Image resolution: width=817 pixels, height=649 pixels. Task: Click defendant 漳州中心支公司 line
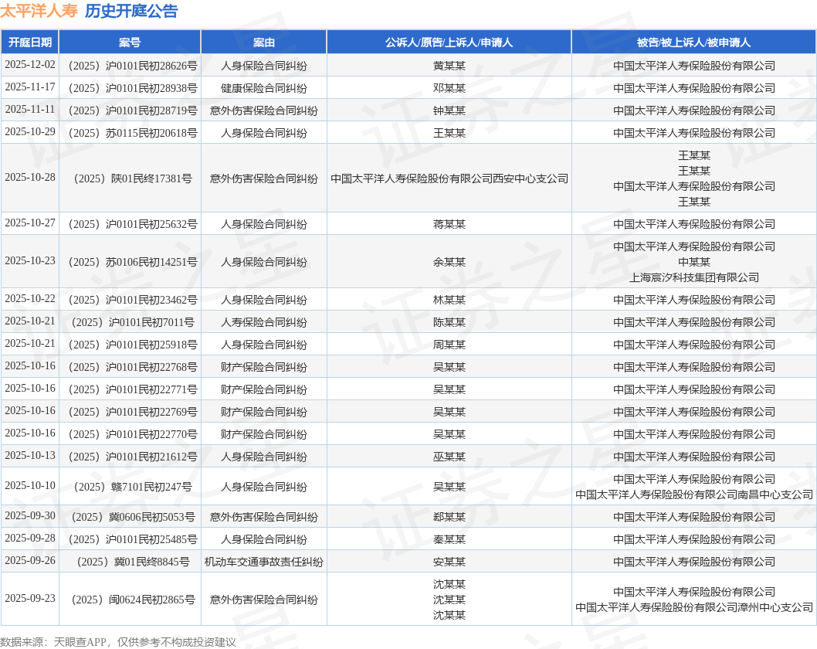(x=694, y=607)
